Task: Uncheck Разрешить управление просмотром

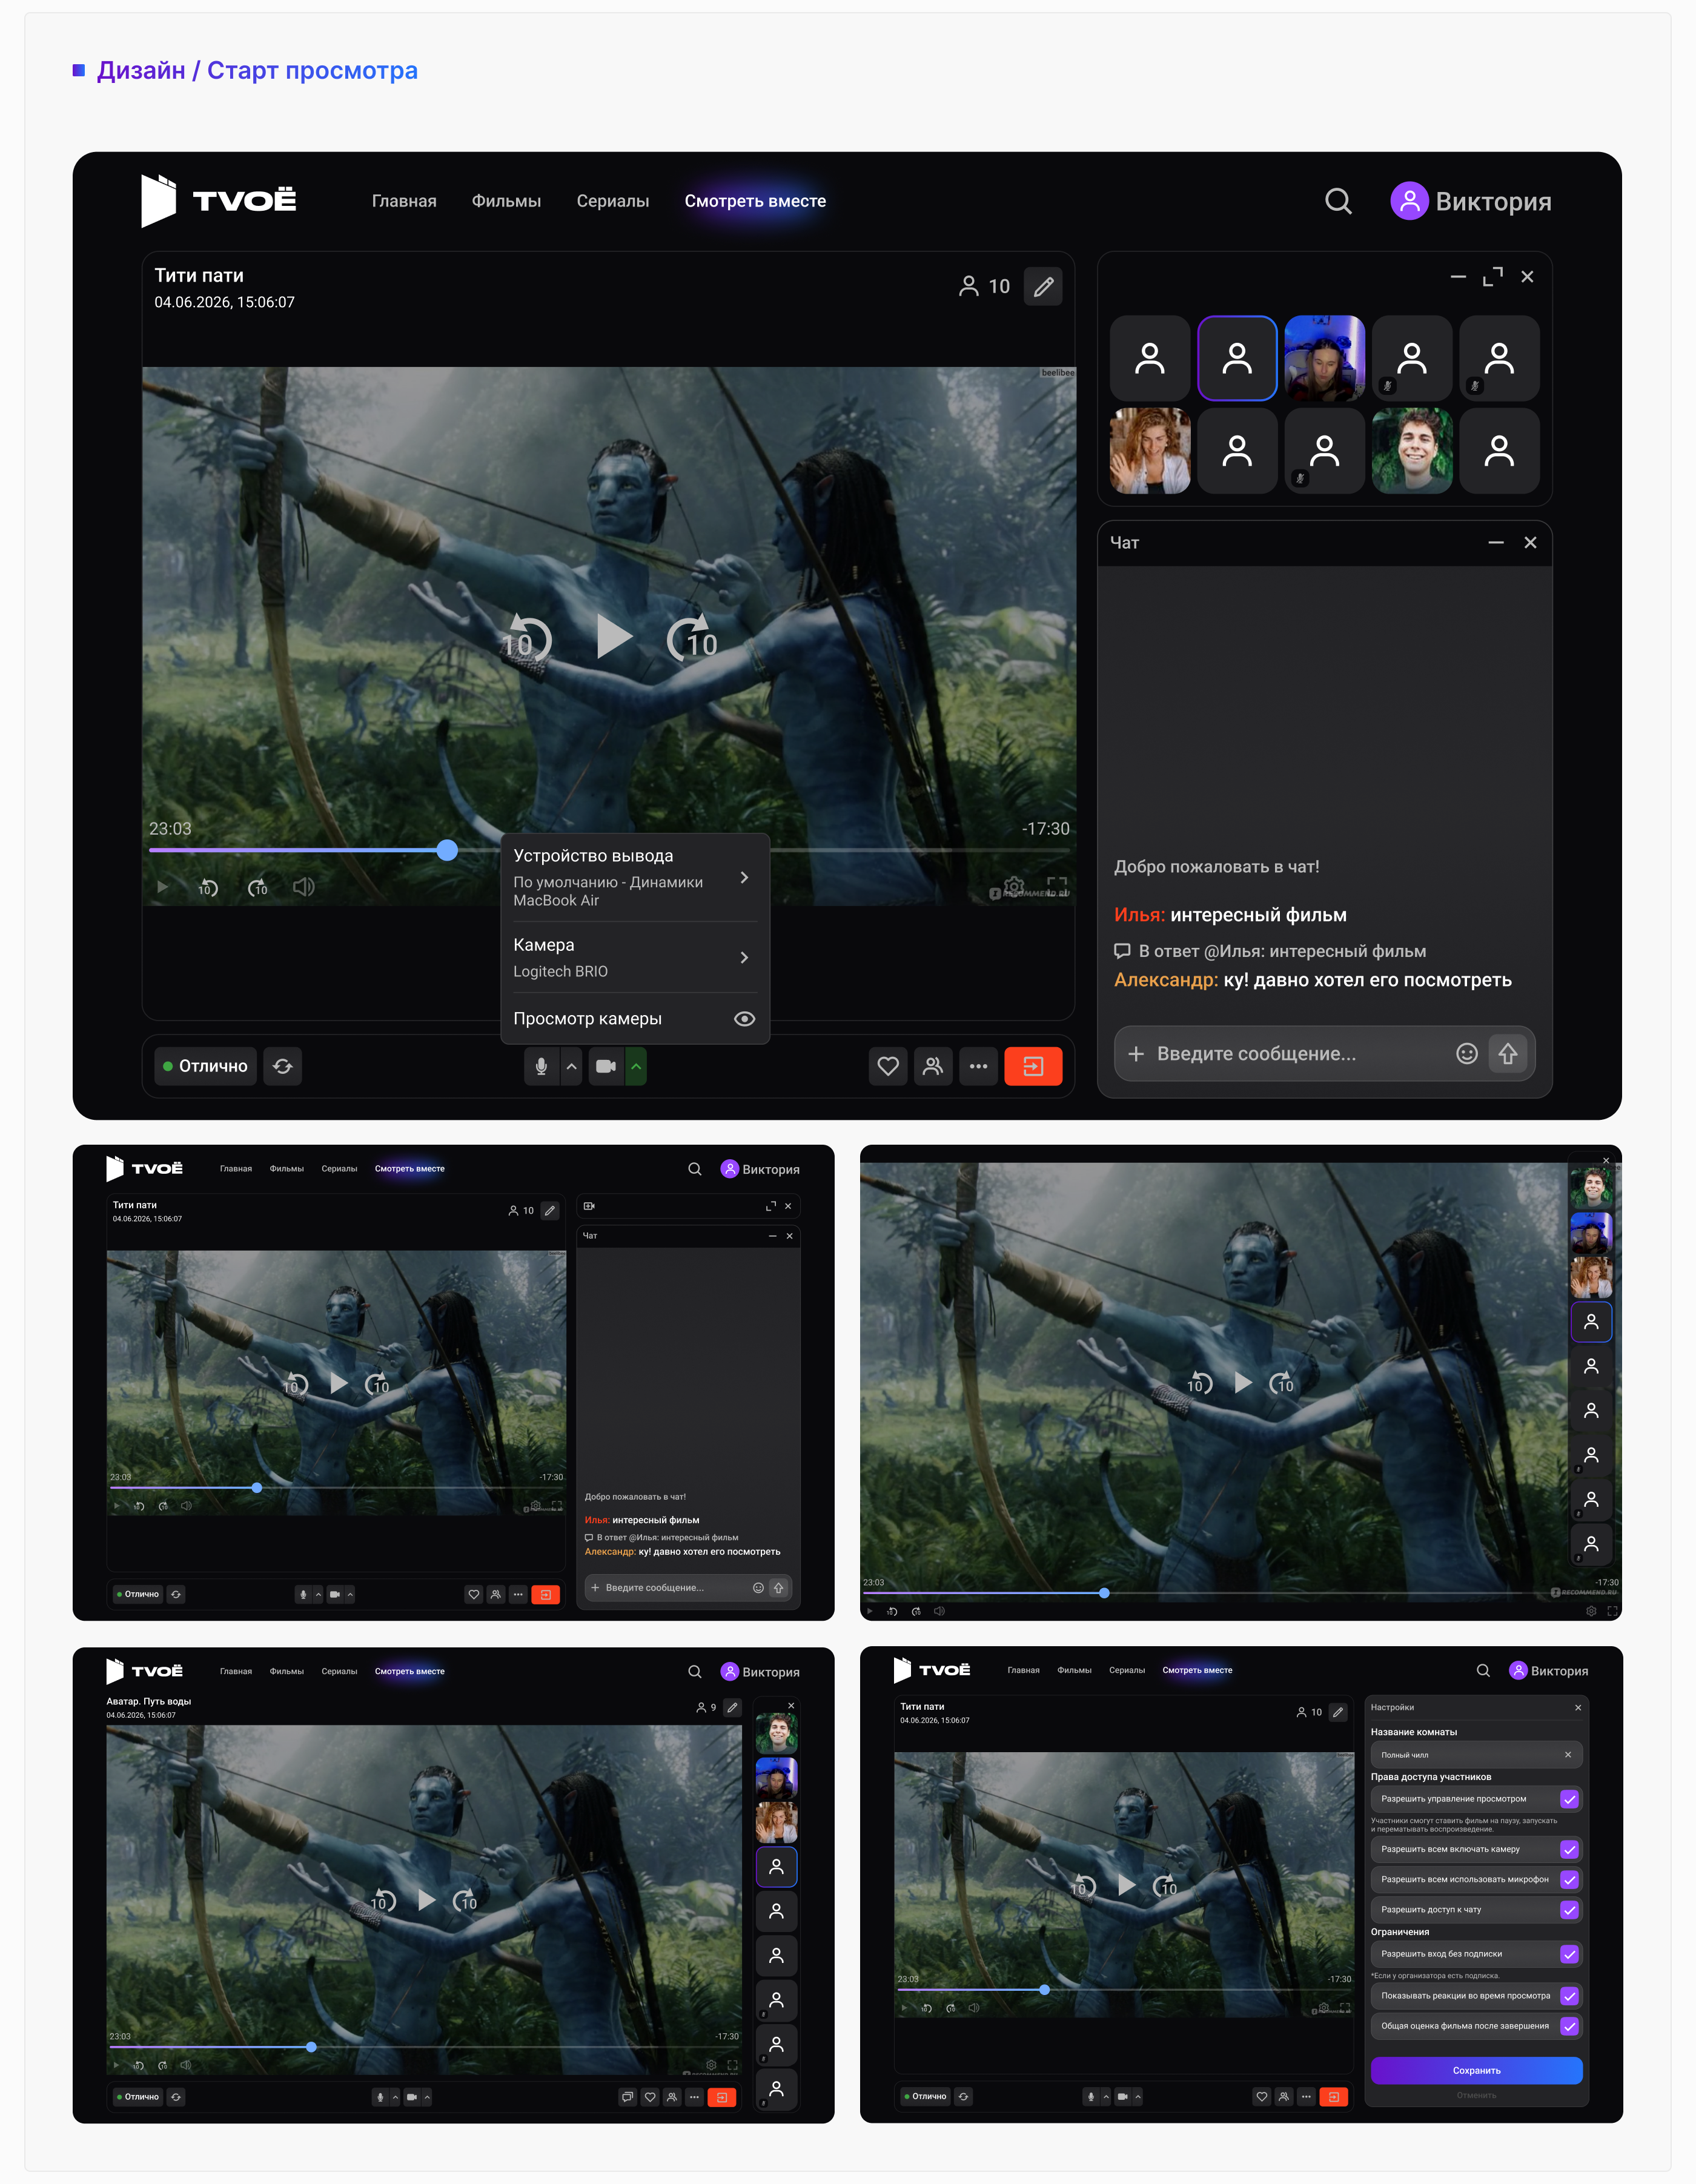Action: [x=1569, y=1799]
